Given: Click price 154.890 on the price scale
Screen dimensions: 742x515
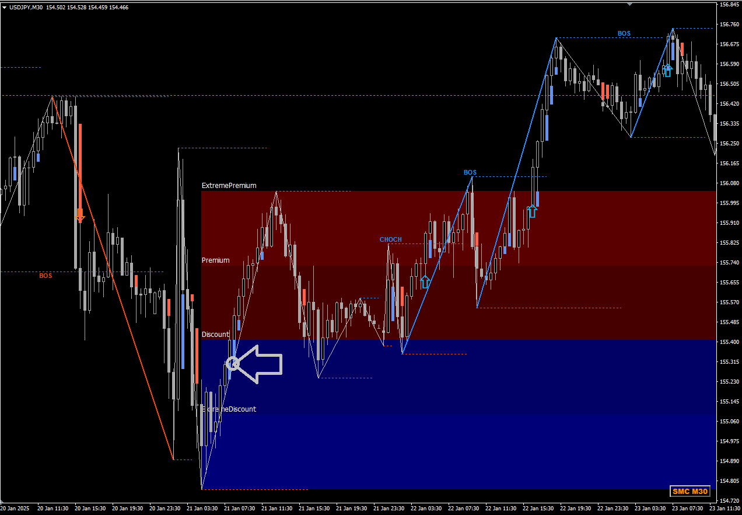Looking at the screenshot, I should tap(729, 461).
